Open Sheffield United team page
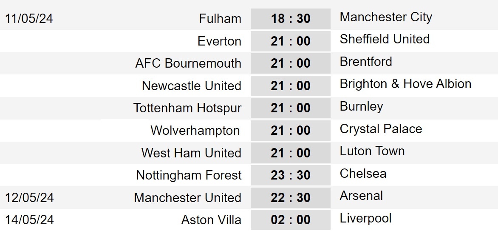 click(x=385, y=39)
